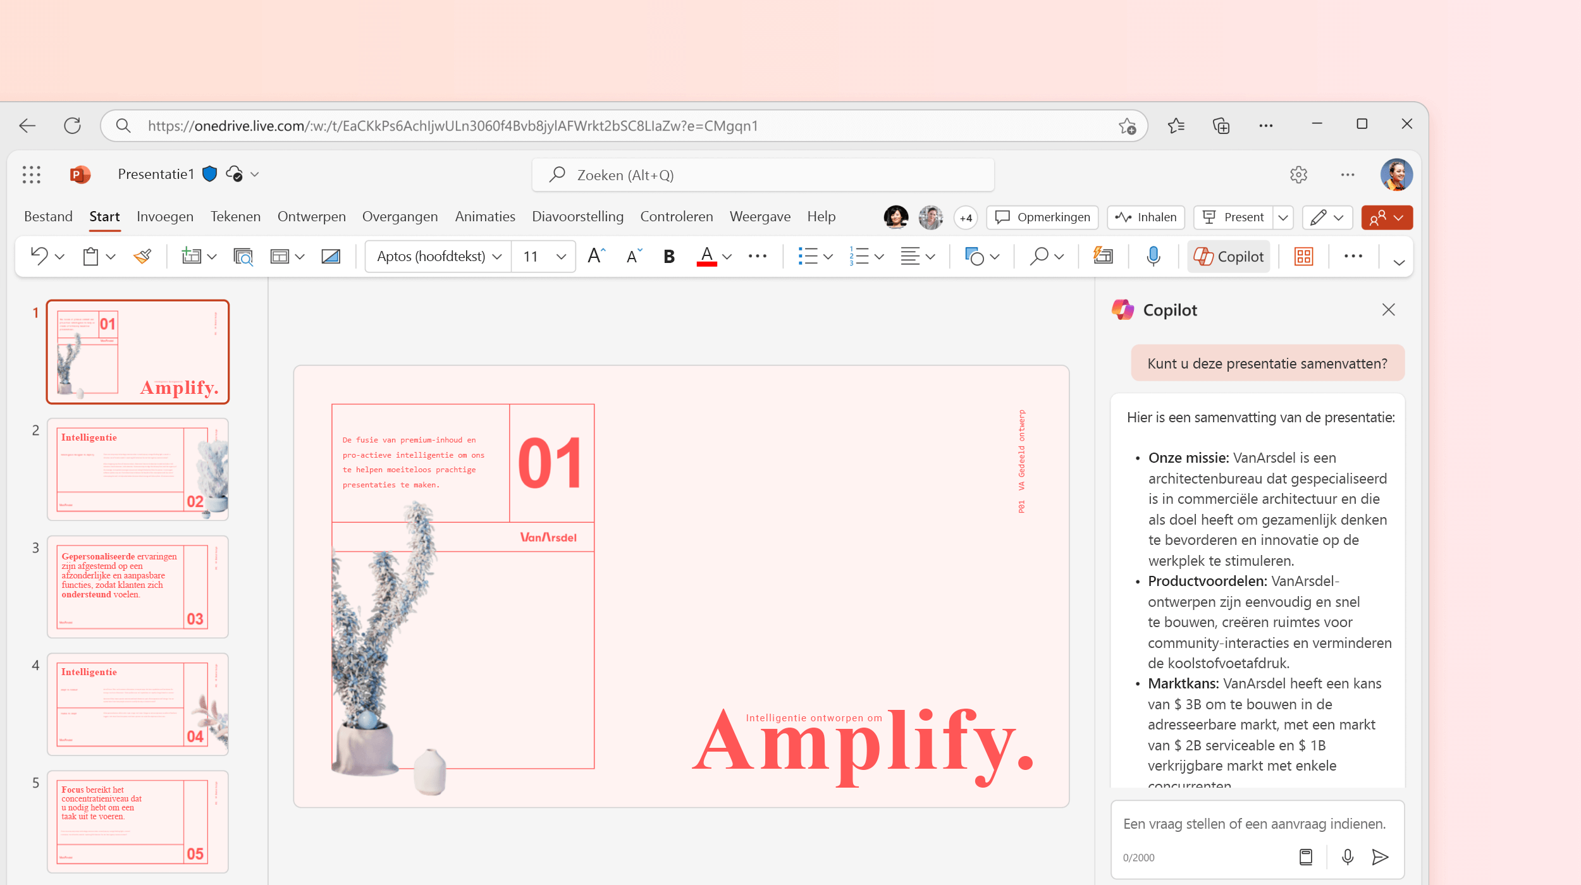This screenshot has width=1581, height=885.
Task: Switch to the Invoegen tab
Action: pyautogui.click(x=165, y=217)
